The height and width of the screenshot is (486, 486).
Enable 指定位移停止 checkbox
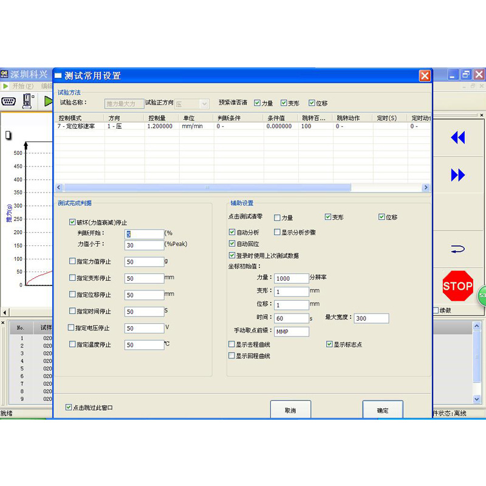72,294
